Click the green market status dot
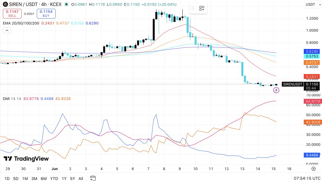The image size is (322, 182). coord(66,4)
